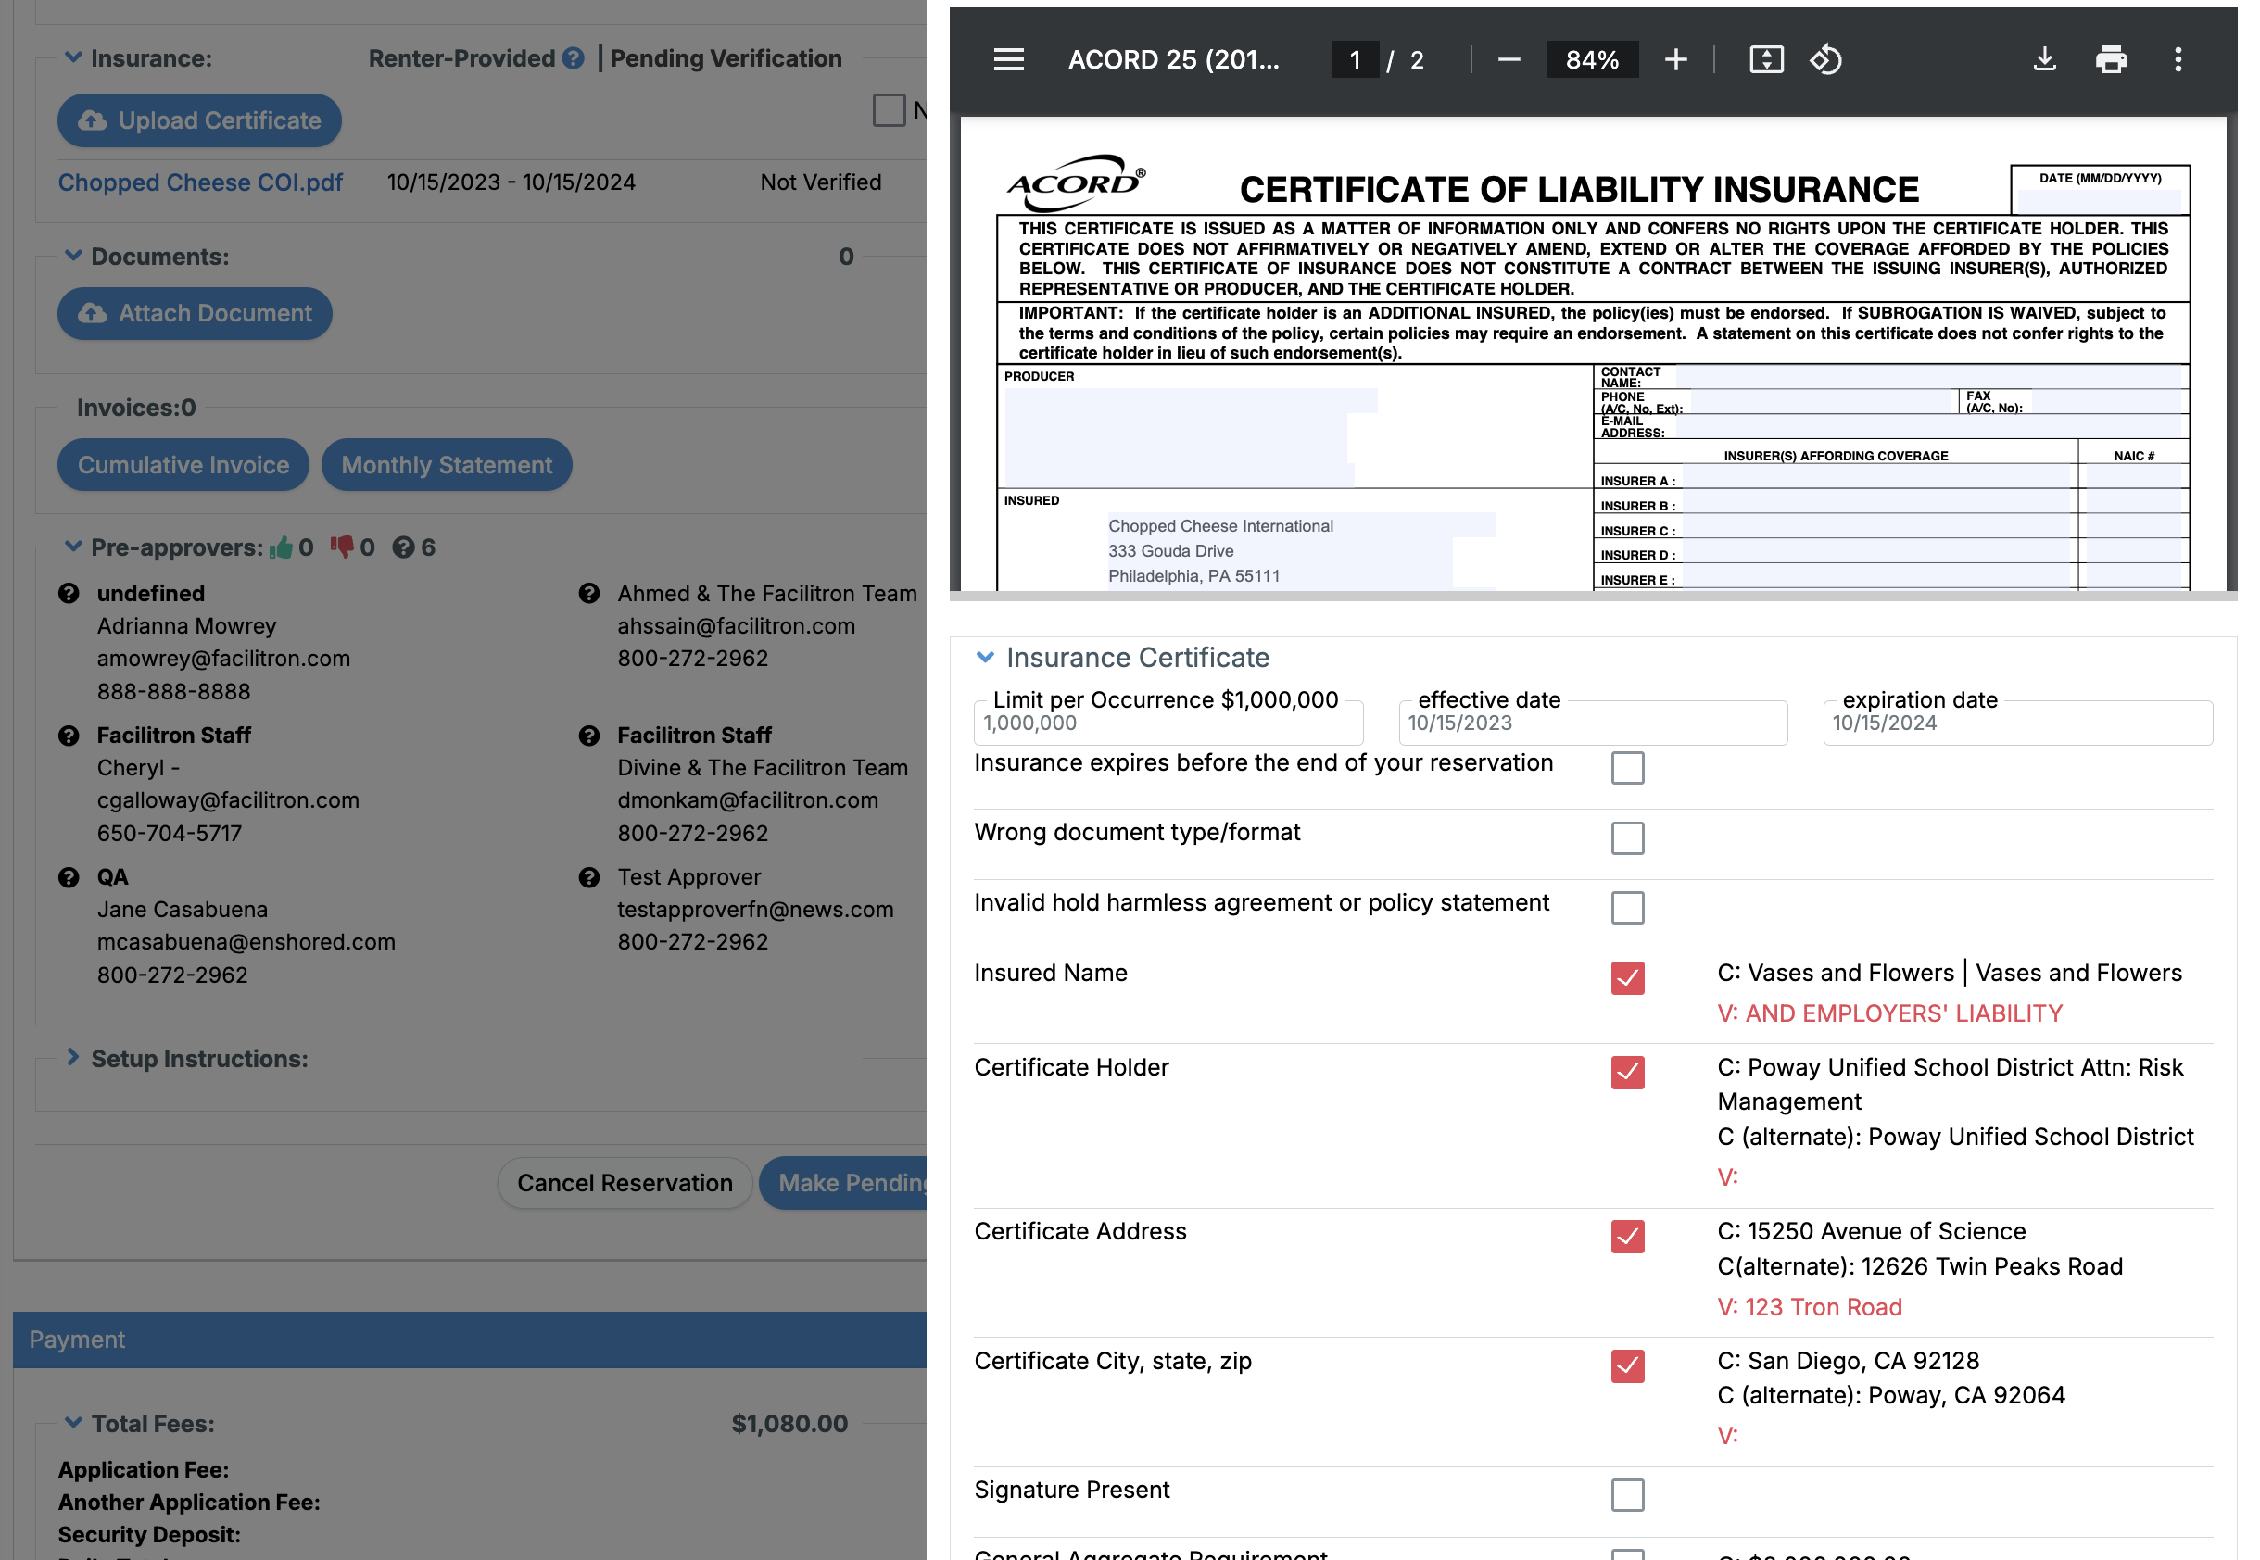Click the Monthly Statement button
The width and height of the screenshot is (2260, 1560).
pyautogui.click(x=447, y=465)
